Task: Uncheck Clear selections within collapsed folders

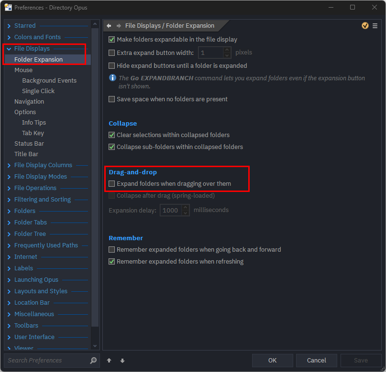Action: (x=112, y=135)
